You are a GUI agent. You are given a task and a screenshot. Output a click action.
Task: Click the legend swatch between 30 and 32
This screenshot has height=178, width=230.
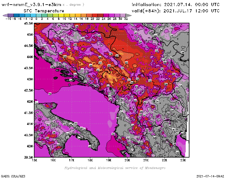[x=123, y=15]
